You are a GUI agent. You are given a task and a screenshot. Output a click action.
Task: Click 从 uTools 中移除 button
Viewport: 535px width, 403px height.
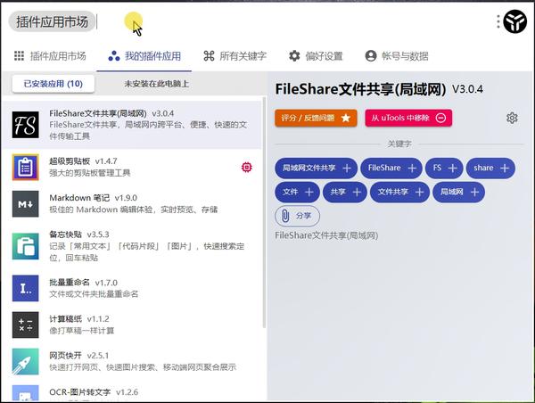(408, 118)
